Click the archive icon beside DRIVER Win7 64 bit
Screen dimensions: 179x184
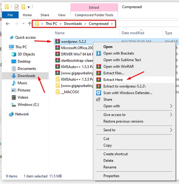pos(58,54)
